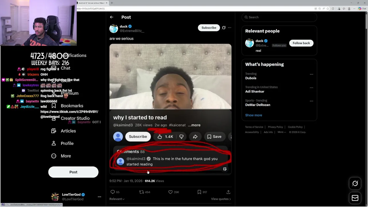The height and width of the screenshot is (207, 368).
Task: Open the DeMar DeRozan trending topic
Action: [x=258, y=105]
